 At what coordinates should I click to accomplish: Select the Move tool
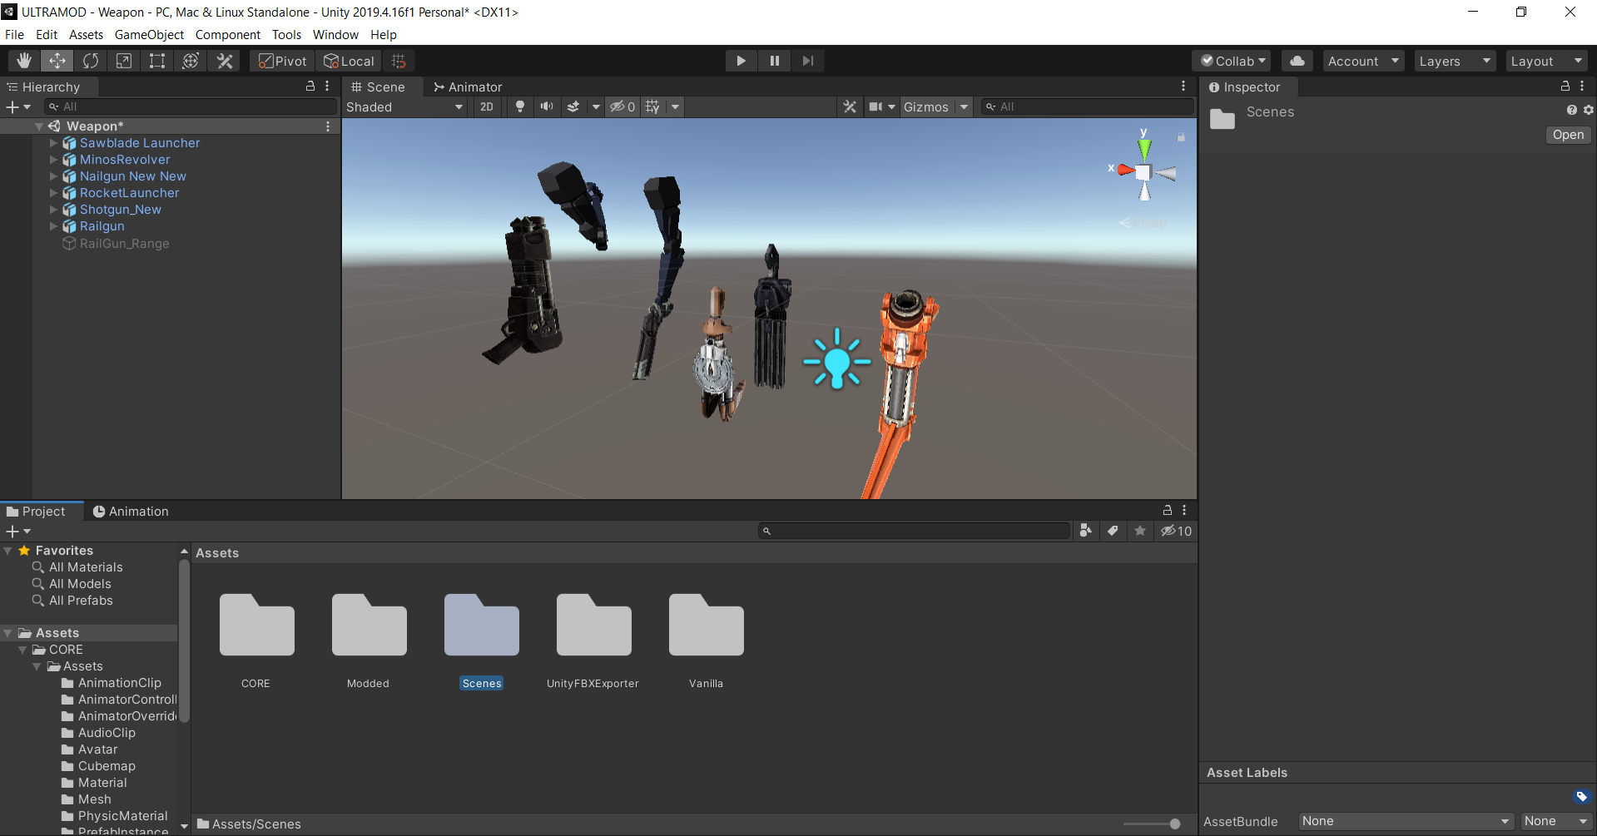[x=57, y=61]
